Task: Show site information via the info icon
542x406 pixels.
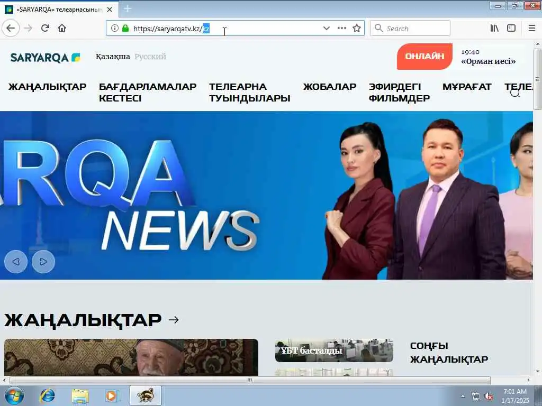Action: 114,29
